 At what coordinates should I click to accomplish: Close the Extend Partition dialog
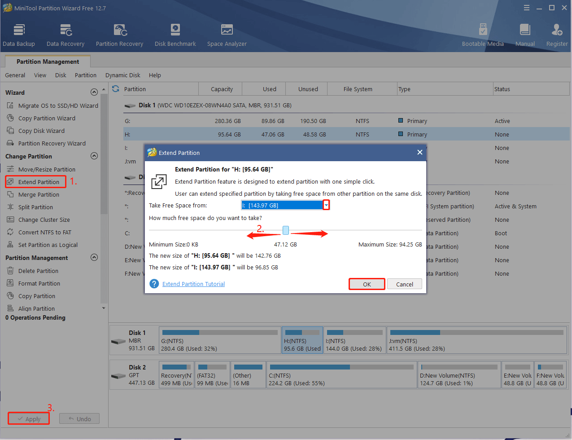pyautogui.click(x=419, y=152)
